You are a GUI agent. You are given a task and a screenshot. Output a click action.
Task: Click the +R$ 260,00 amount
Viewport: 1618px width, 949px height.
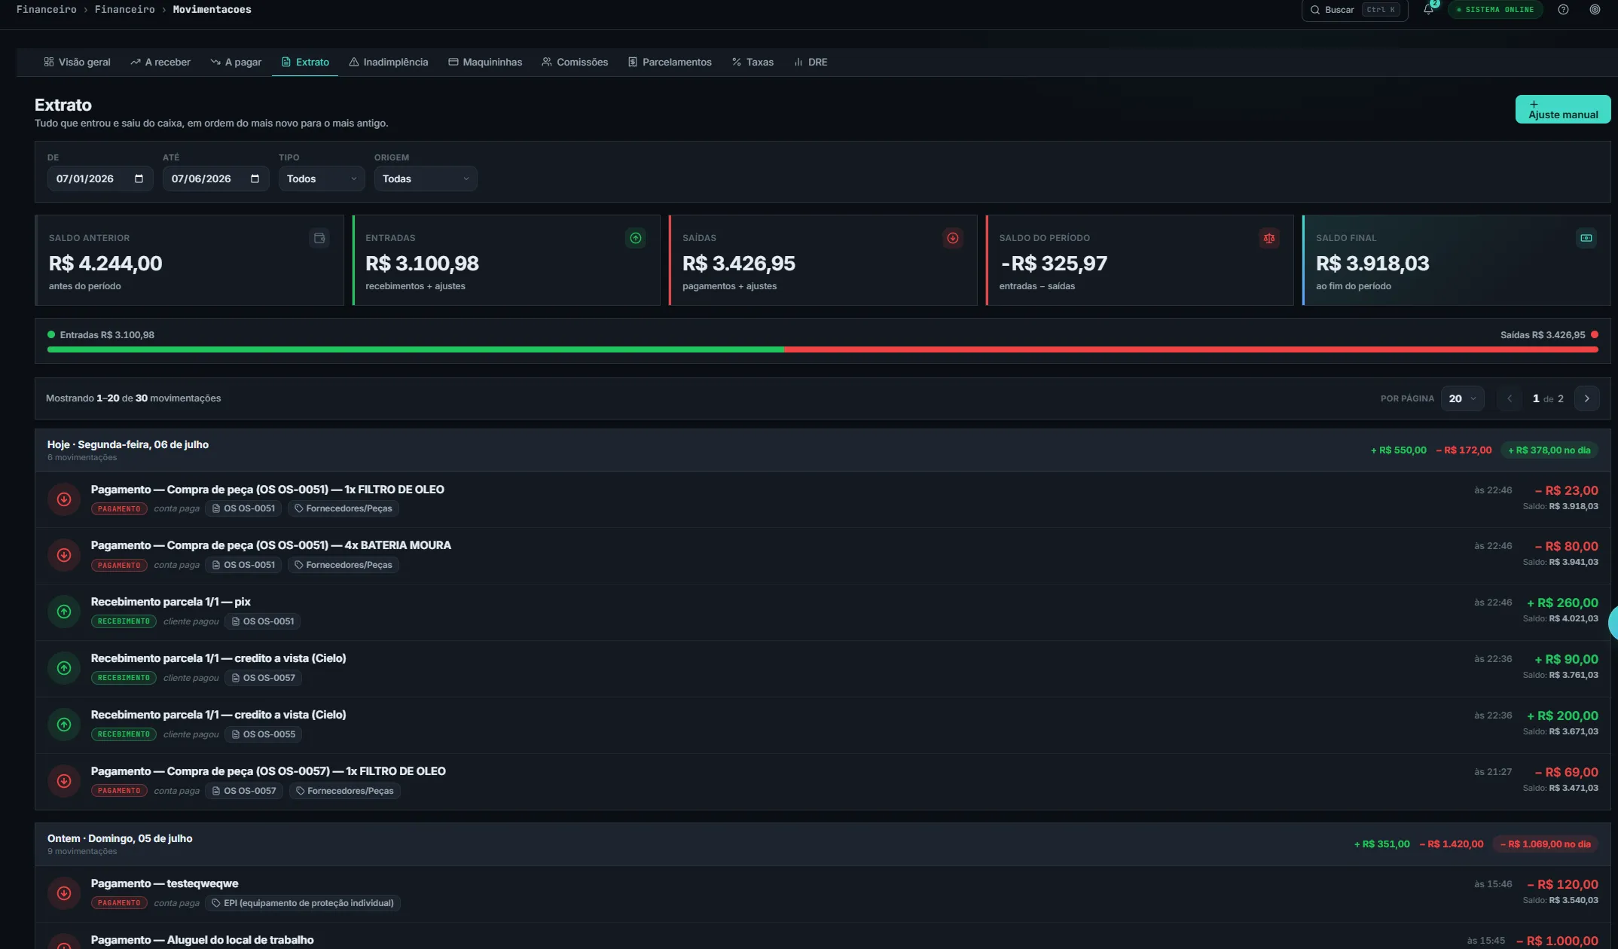[x=1562, y=603]
